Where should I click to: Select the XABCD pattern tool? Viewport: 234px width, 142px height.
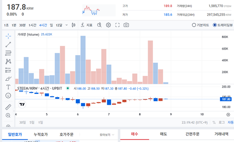8,61
